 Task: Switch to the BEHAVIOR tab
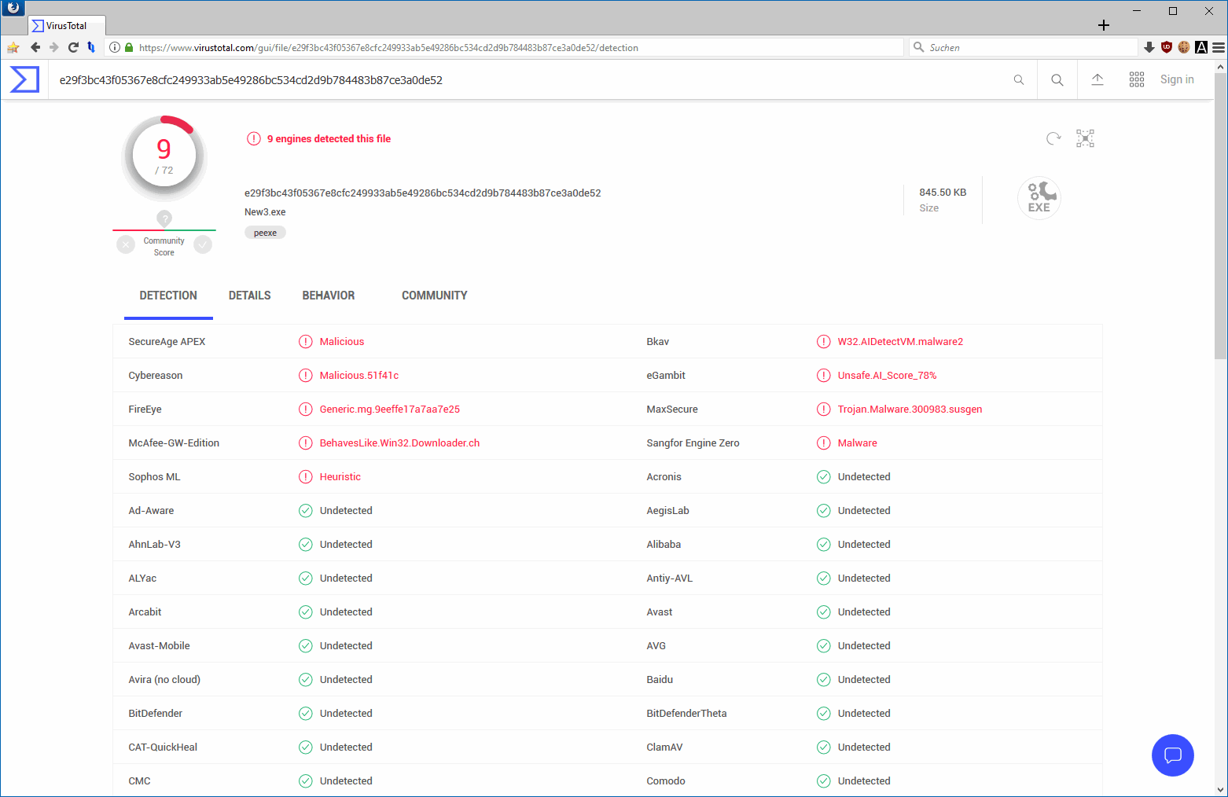(x=328, y=296)
